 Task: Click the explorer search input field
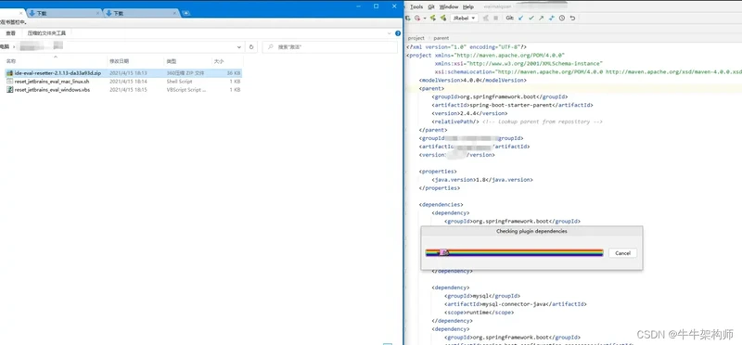coord(330,47)
